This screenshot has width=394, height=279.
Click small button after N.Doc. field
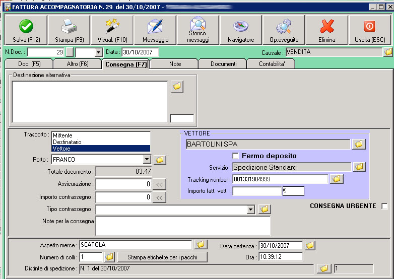70,52
